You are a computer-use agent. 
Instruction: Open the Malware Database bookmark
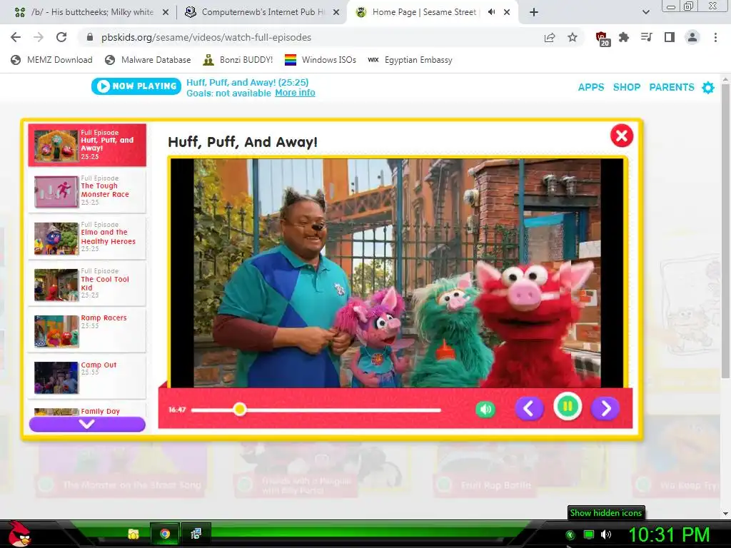pos(148,60)
